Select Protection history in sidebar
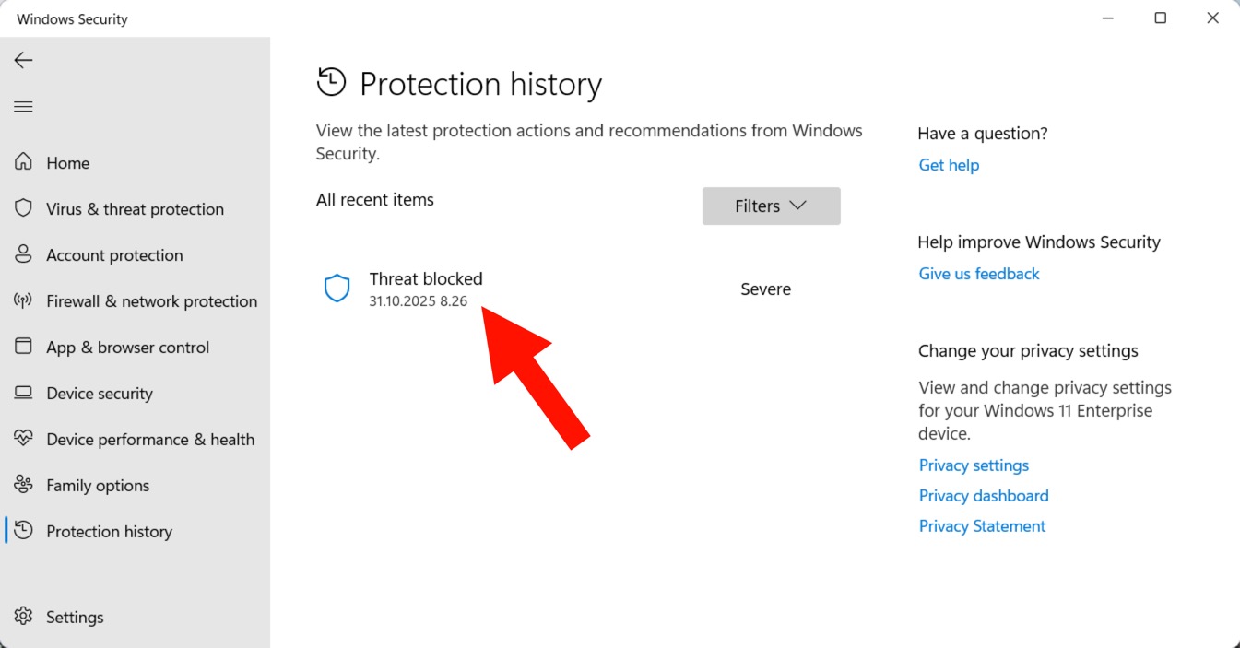Viewport: 1240px width, 648px height. [x=109, y=532]
